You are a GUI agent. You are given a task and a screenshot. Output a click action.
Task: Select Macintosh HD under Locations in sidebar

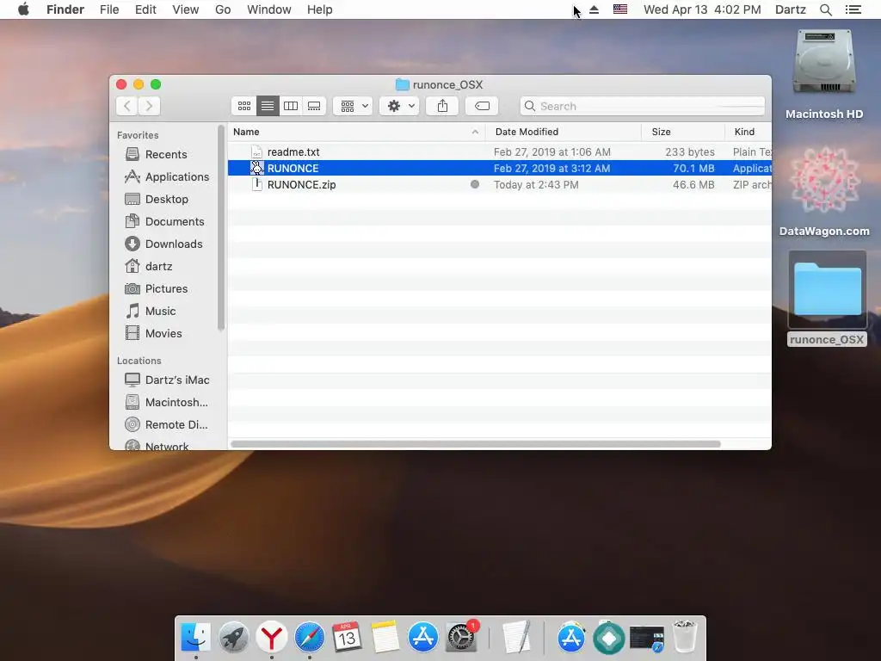167,403
